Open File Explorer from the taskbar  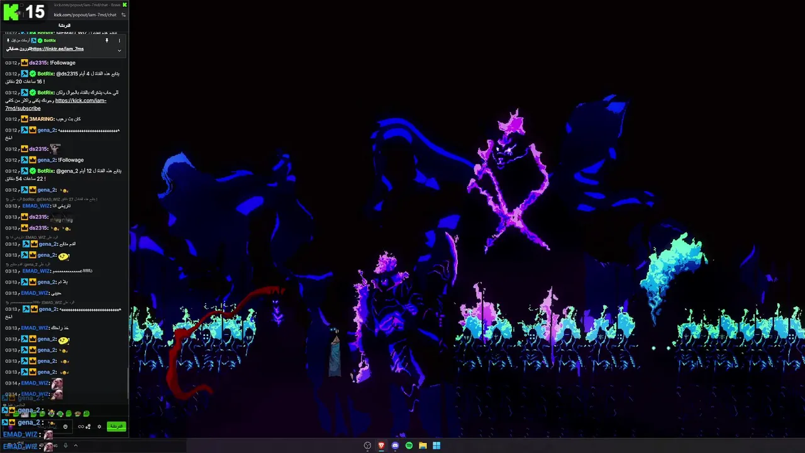click(x=423, y=445)
